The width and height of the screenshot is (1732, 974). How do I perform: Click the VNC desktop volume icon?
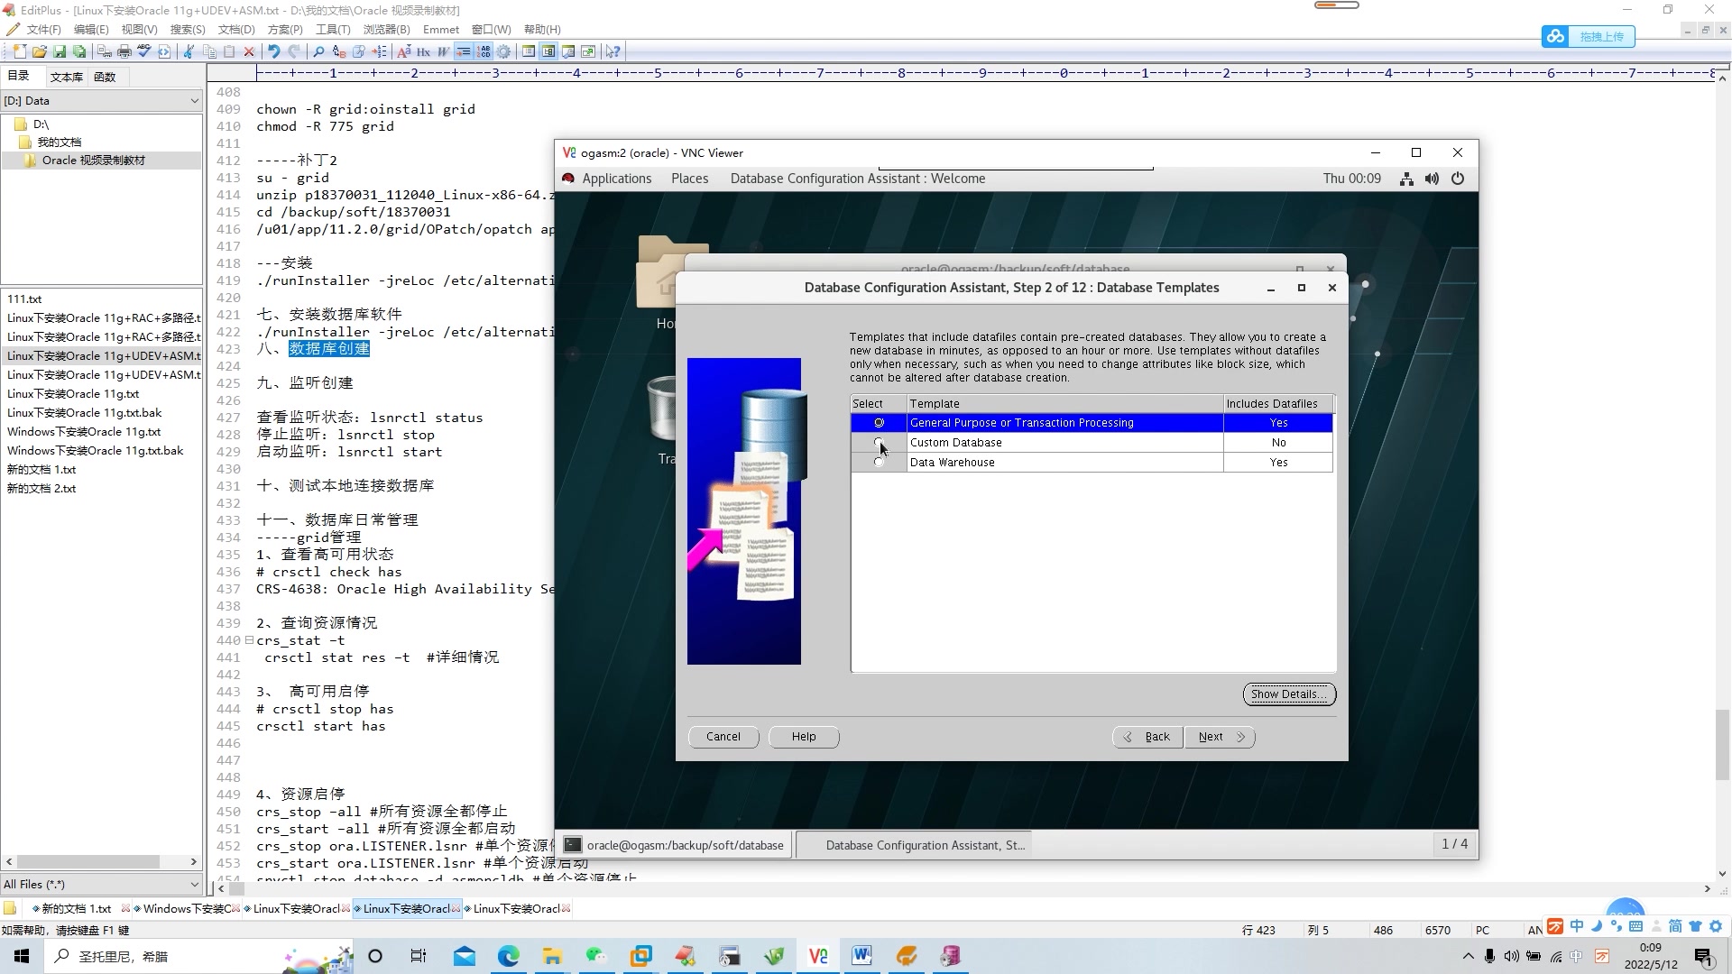coord(1432,179)
